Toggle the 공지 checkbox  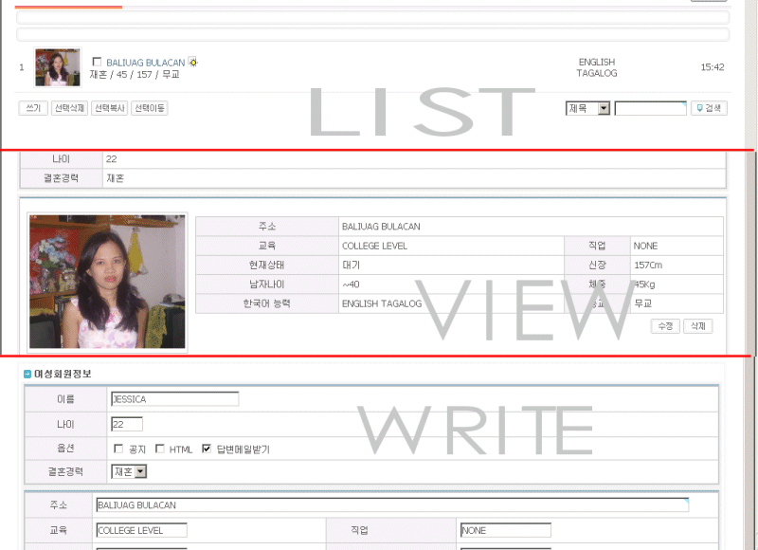tap(117, 449)
